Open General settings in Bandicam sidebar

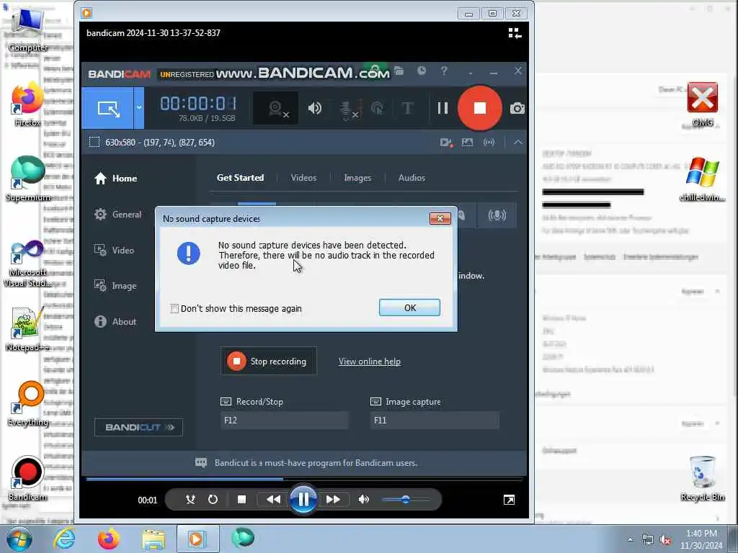[117, 215]
